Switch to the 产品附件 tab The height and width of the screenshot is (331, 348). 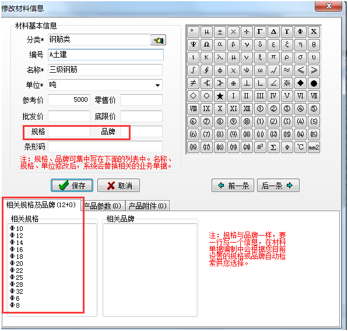point(147,206)
